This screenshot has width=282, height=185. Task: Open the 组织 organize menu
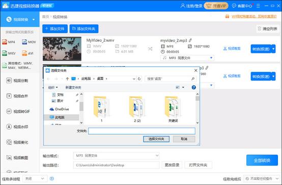click(x=53, y=88)
